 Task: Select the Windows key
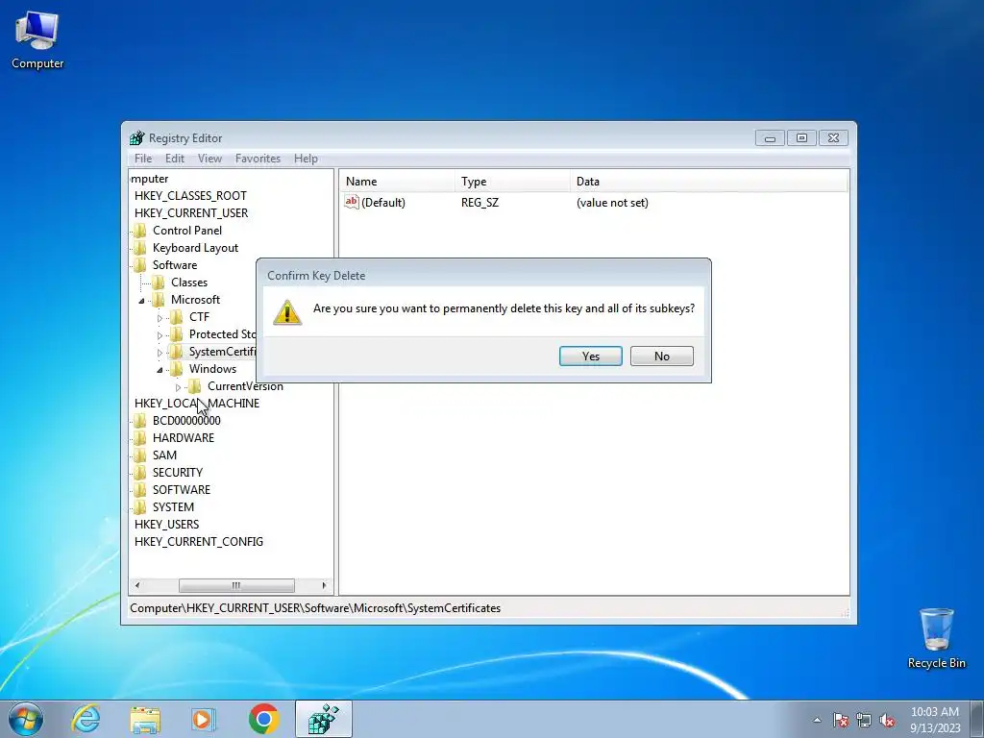(212, 368)
